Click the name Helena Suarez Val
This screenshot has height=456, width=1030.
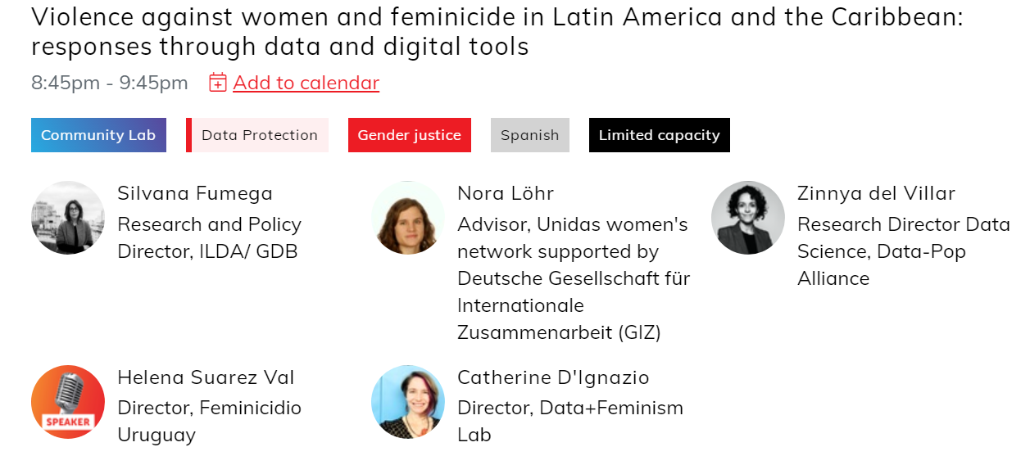tap(206, 377)
